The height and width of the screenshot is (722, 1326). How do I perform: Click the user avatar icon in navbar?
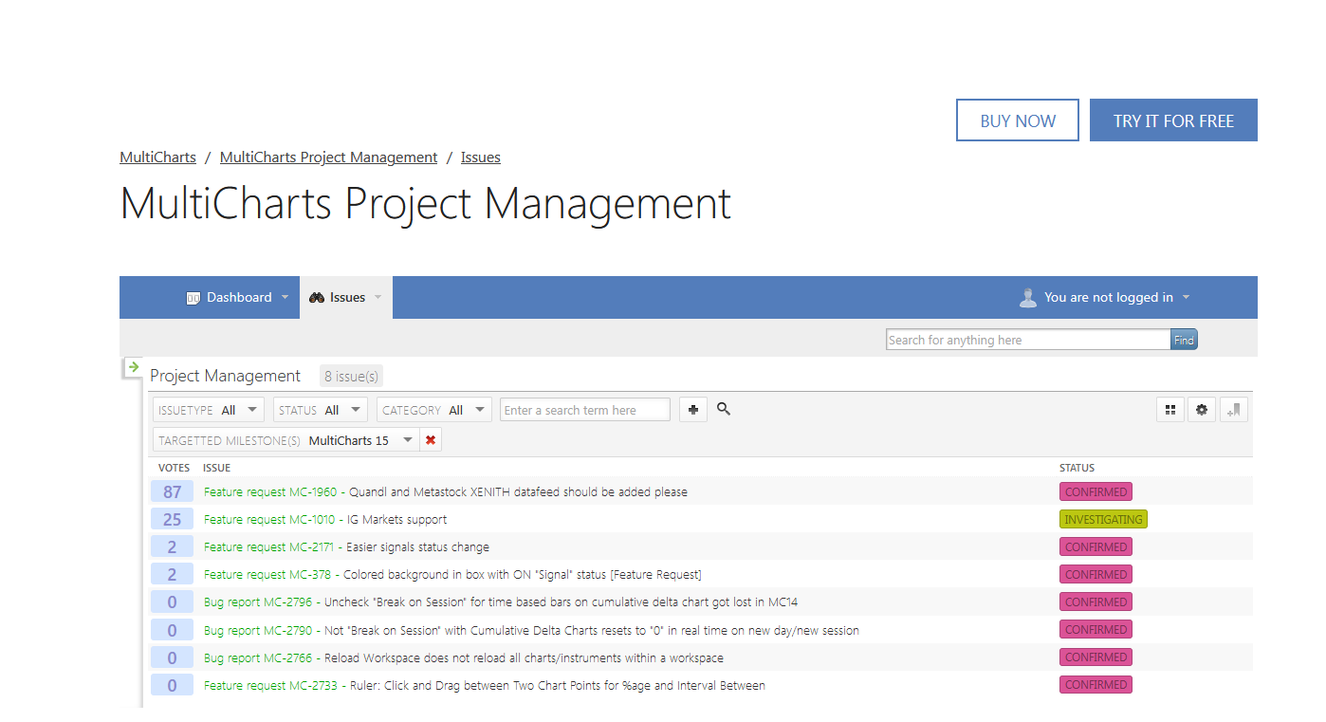(x=1028, y=298)
